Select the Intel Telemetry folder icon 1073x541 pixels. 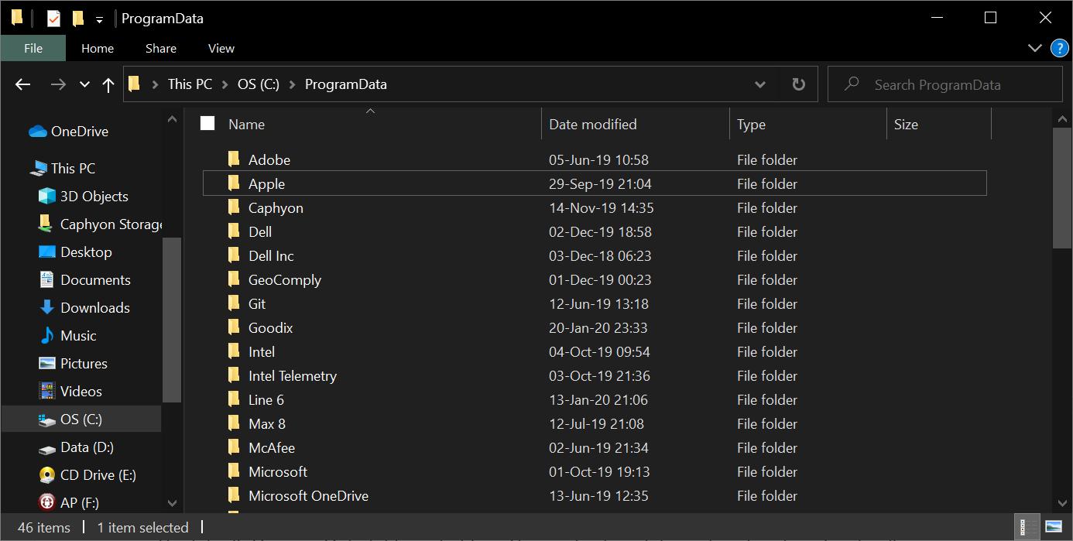point(234,375)
